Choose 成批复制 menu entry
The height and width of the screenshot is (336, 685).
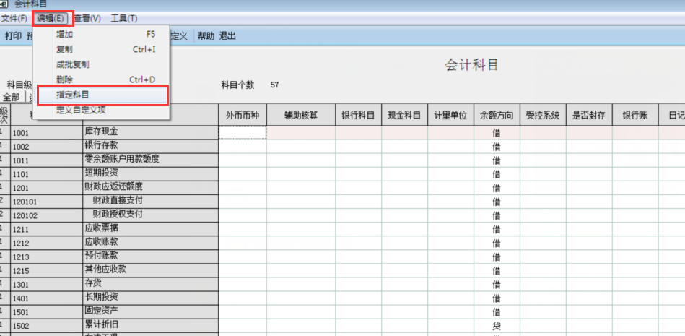72,64
